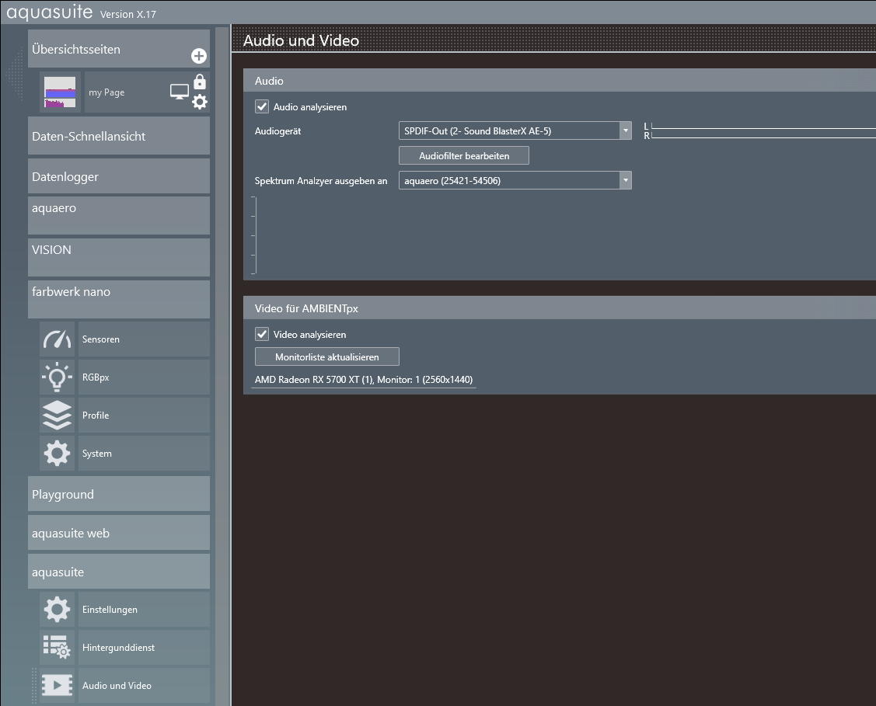The width and height of the screenshot is (876, 706).
Task: Click the my Page thumbnail preview
Action: pyautogui.click(x=61, y=92)
